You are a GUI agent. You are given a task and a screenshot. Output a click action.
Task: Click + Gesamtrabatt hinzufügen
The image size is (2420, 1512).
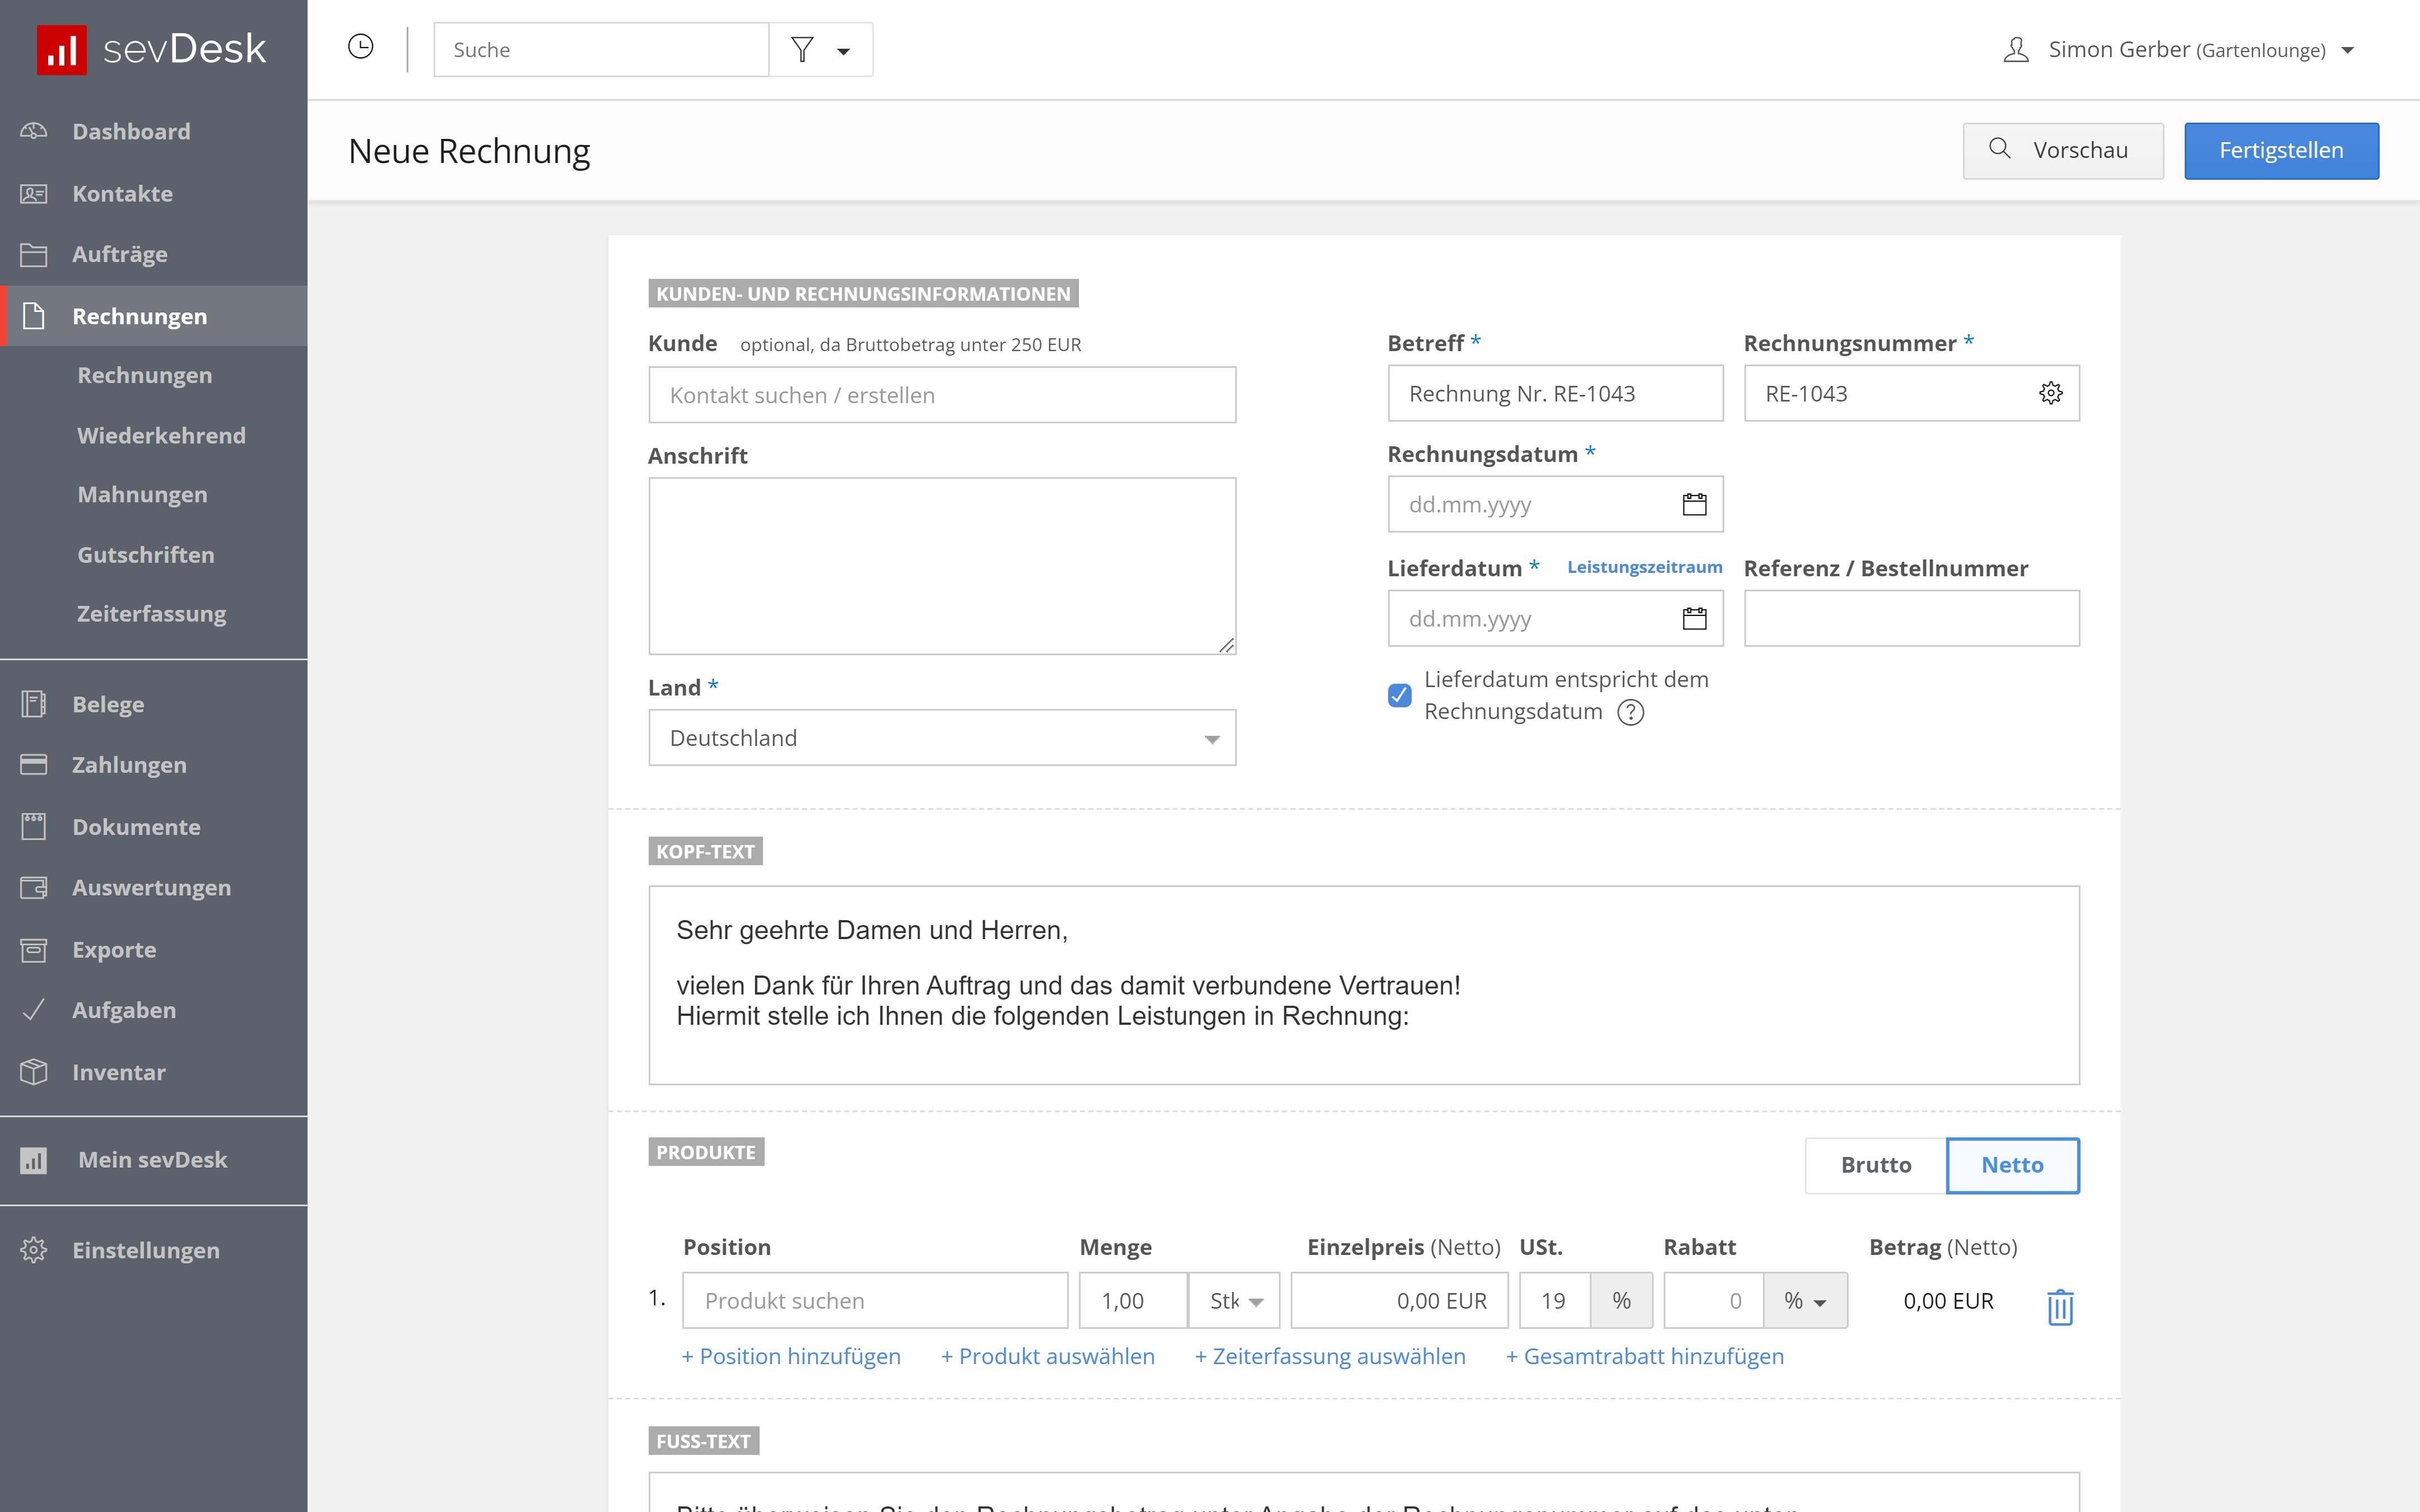pos(1645,1356)
